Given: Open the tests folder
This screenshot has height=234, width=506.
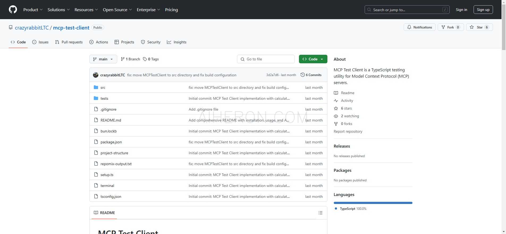Looking at the screenshot, I should click(x=104, y=98).
